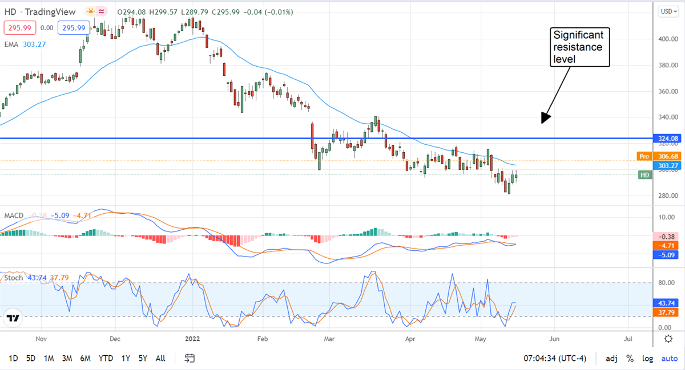Viewport: 685px width, 370px height.
Task: Toggle percent scale mode
Action: click(x=630, y=359)
